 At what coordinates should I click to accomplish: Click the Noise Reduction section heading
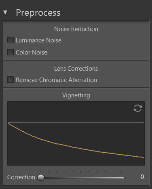(76, 29)
